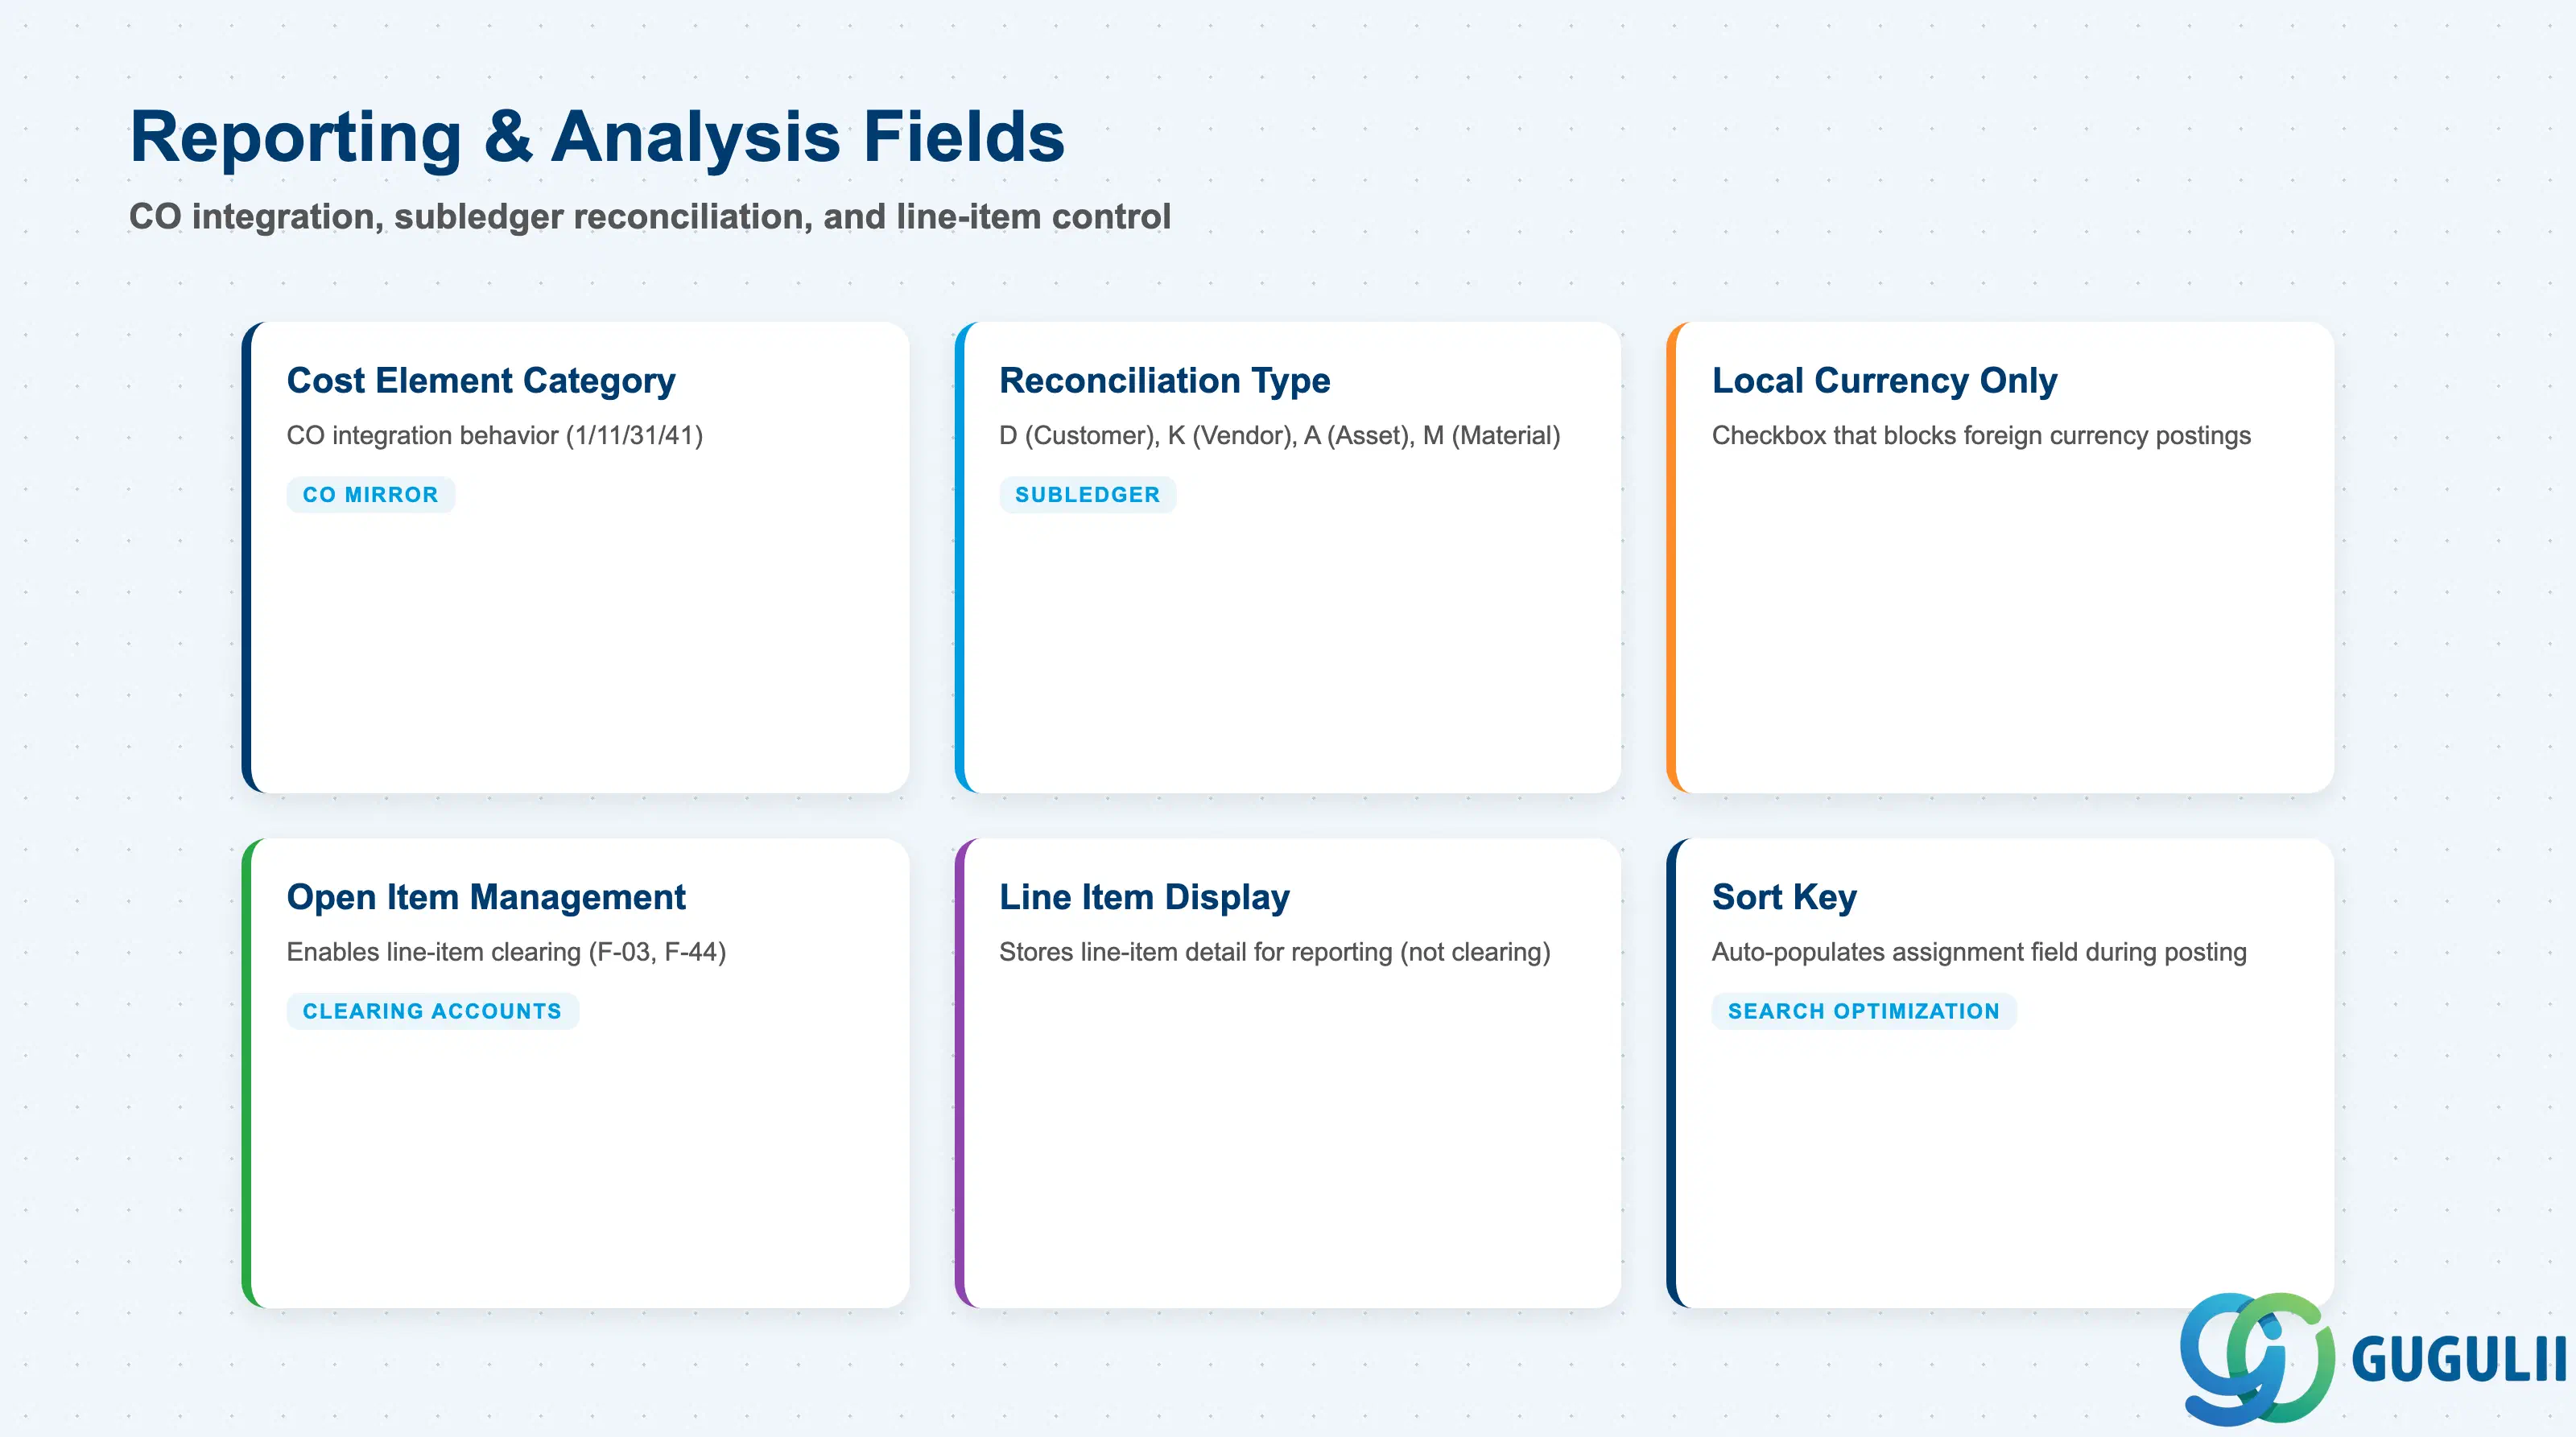The width and height of the screenshot is (2576, 1437).
Task: Click the GUGULII brand text
Action: coord(2460,1359)
